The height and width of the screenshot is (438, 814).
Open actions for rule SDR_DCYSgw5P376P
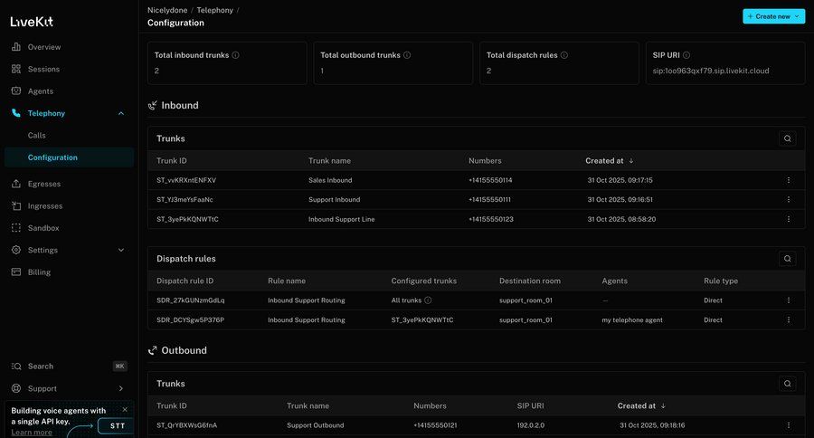click(x=789, y=320)
